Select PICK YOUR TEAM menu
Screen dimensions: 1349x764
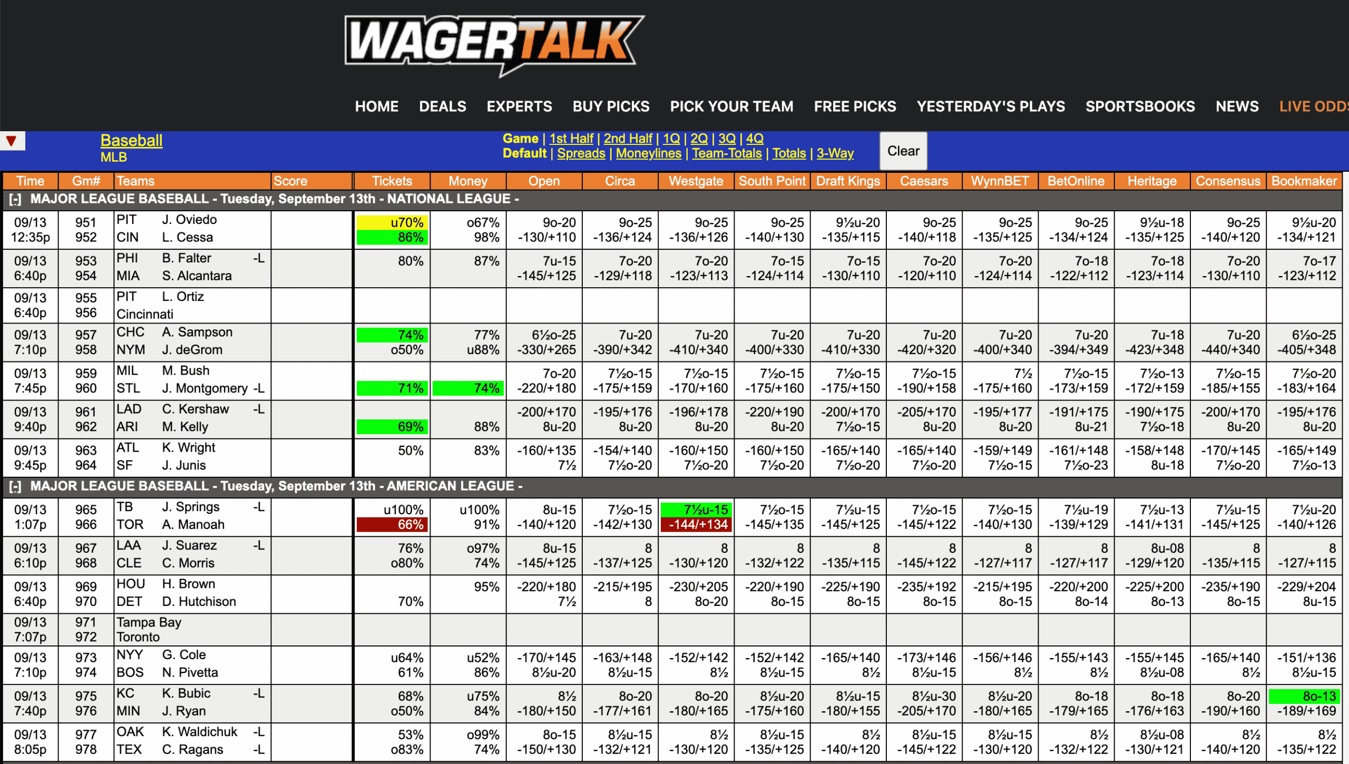pyautogui.click(x=731, y=106)
